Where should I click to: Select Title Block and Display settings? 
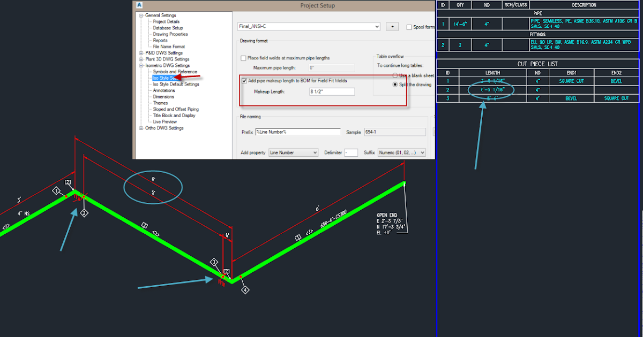pos(175,115)
